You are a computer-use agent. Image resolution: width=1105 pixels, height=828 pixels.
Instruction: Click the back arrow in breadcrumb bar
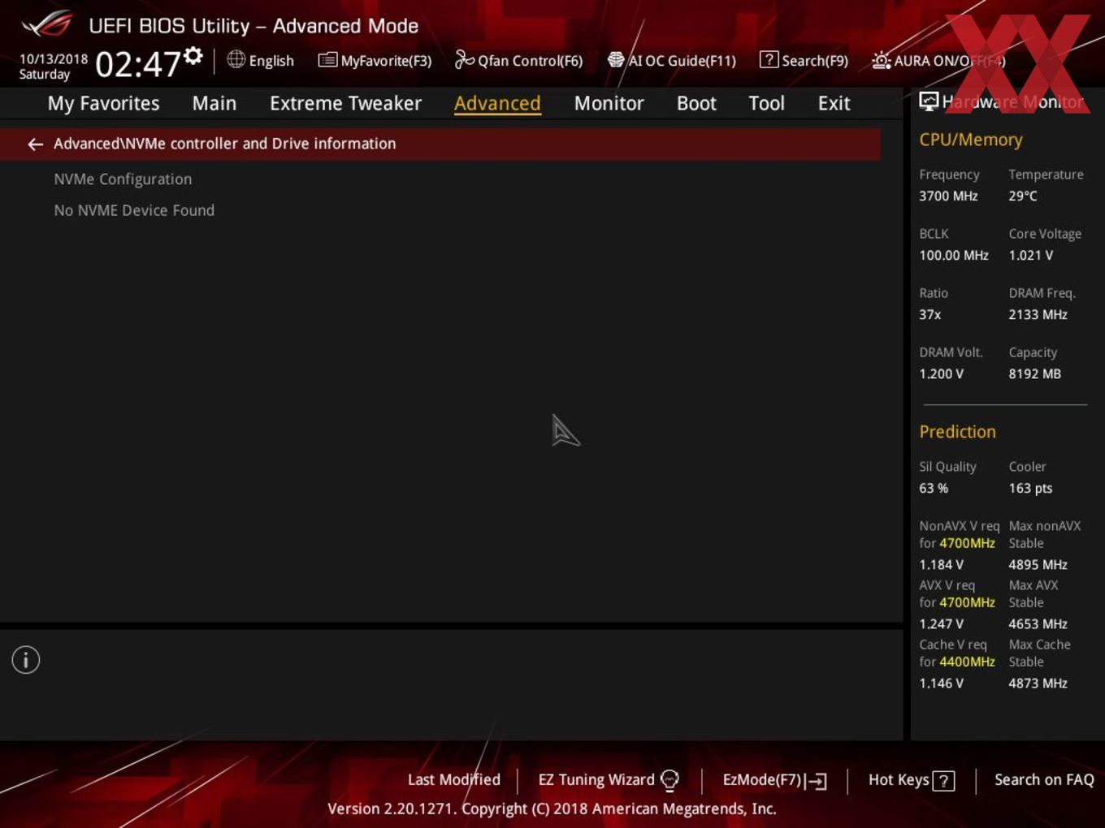[x=35, y=144]
